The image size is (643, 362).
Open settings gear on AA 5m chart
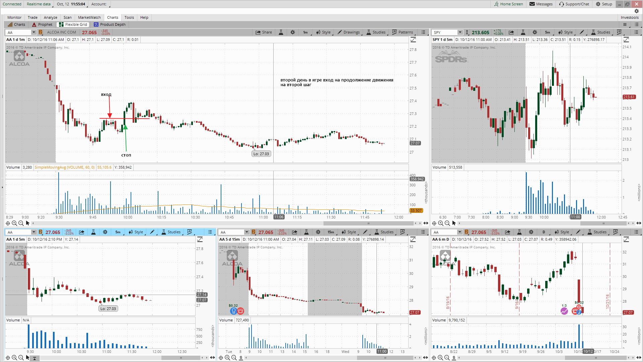105,232
